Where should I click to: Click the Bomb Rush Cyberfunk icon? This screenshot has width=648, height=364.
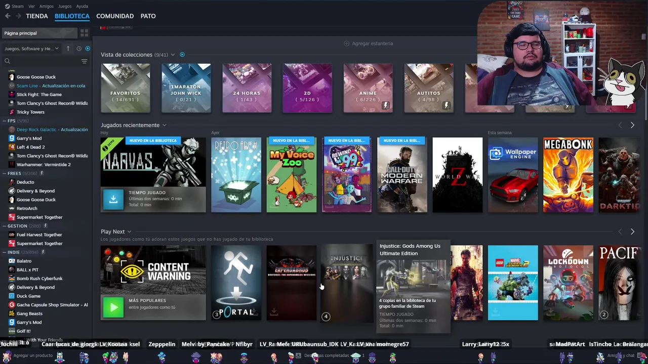click(x=12, y=279)
